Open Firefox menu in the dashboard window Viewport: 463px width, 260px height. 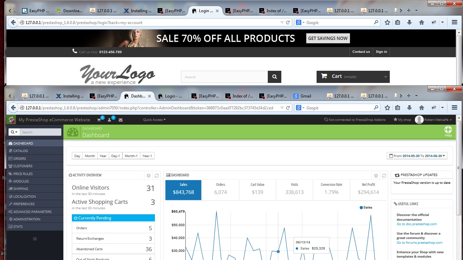point(455,108)
